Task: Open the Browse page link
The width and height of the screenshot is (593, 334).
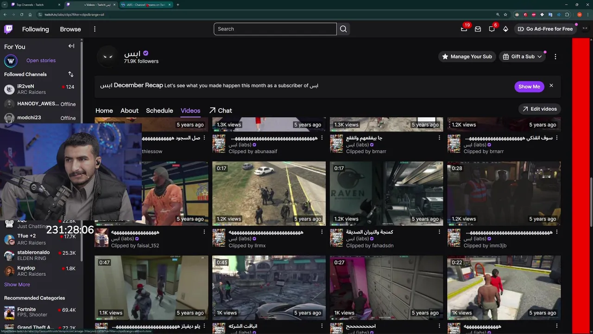Action: [x=70, y=29]
